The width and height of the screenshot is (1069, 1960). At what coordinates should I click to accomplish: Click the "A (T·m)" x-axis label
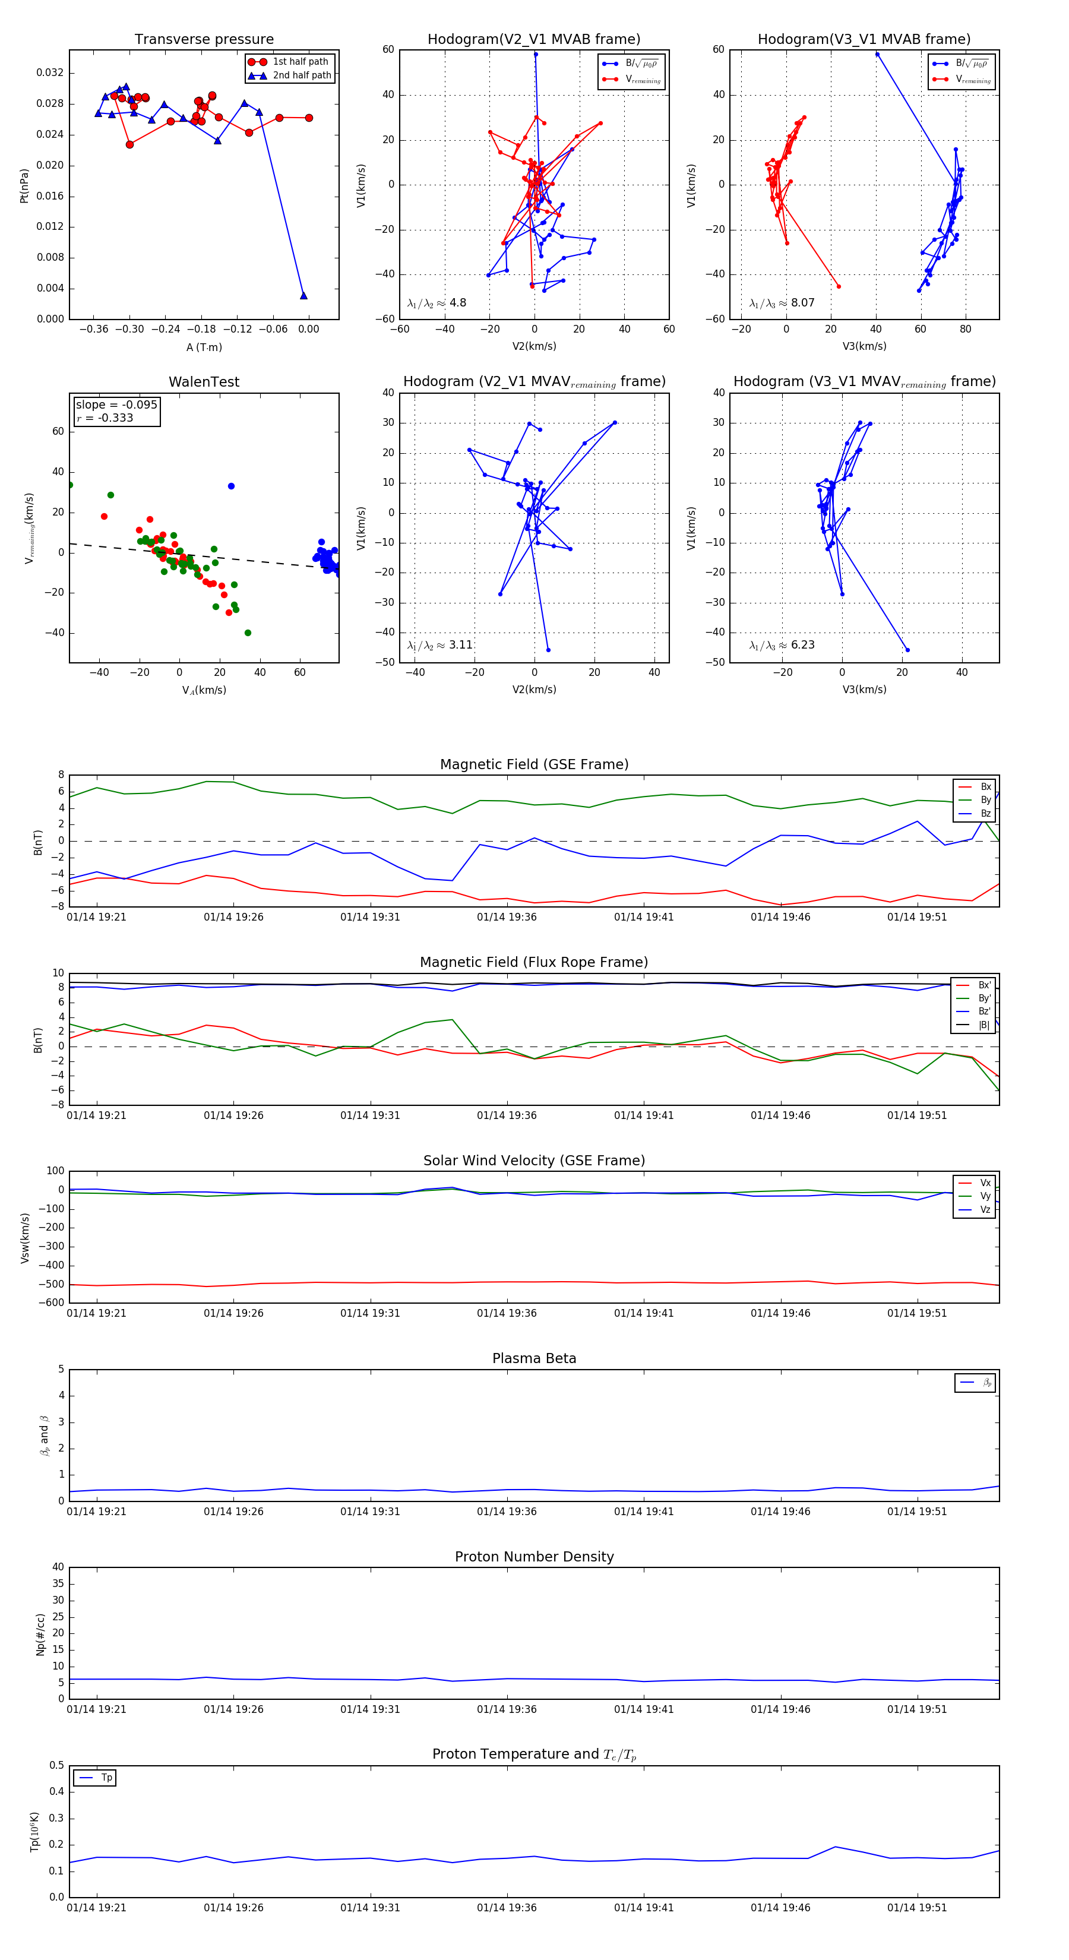point(204,347)
